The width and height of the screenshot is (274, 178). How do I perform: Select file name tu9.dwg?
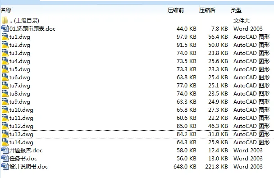tap(20, 102)
